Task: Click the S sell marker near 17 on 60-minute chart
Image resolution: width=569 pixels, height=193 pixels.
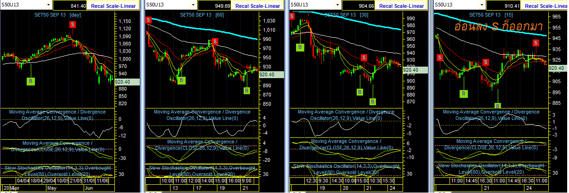Action: coord(215,41)
